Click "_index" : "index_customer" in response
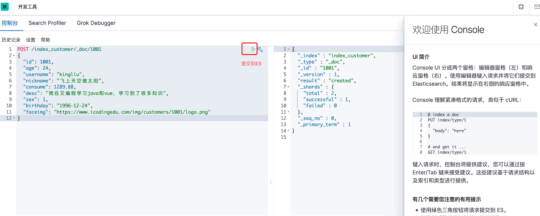 tap(336, 55)
